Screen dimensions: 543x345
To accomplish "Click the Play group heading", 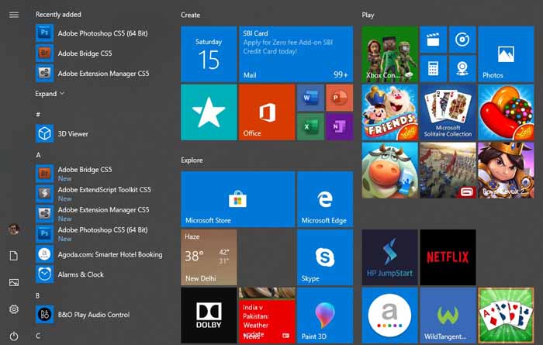I will (x=368, y=15).
